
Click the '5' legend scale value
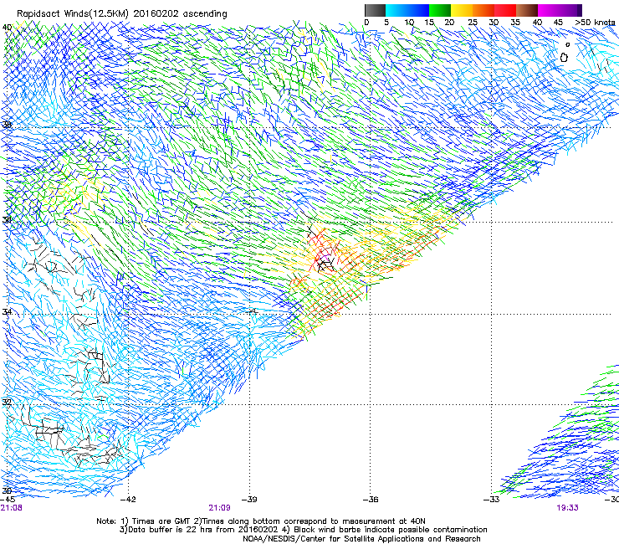tap(386, 23)
